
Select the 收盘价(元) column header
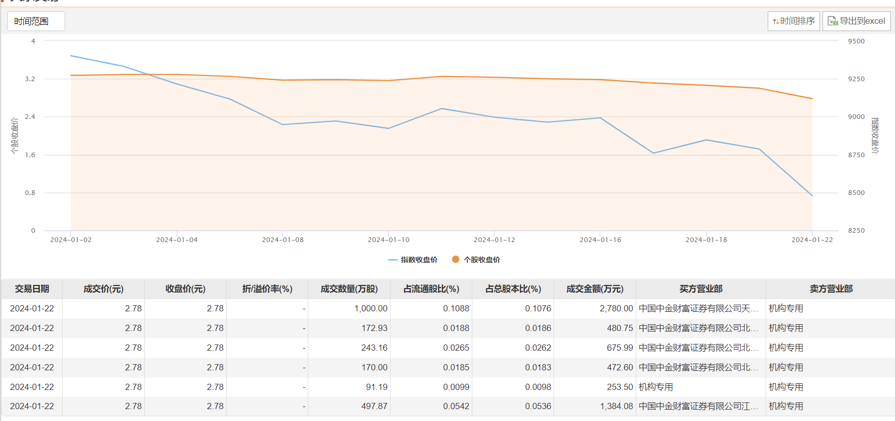185,289
